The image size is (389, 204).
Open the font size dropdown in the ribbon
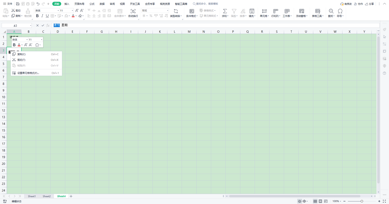(72, 11)
